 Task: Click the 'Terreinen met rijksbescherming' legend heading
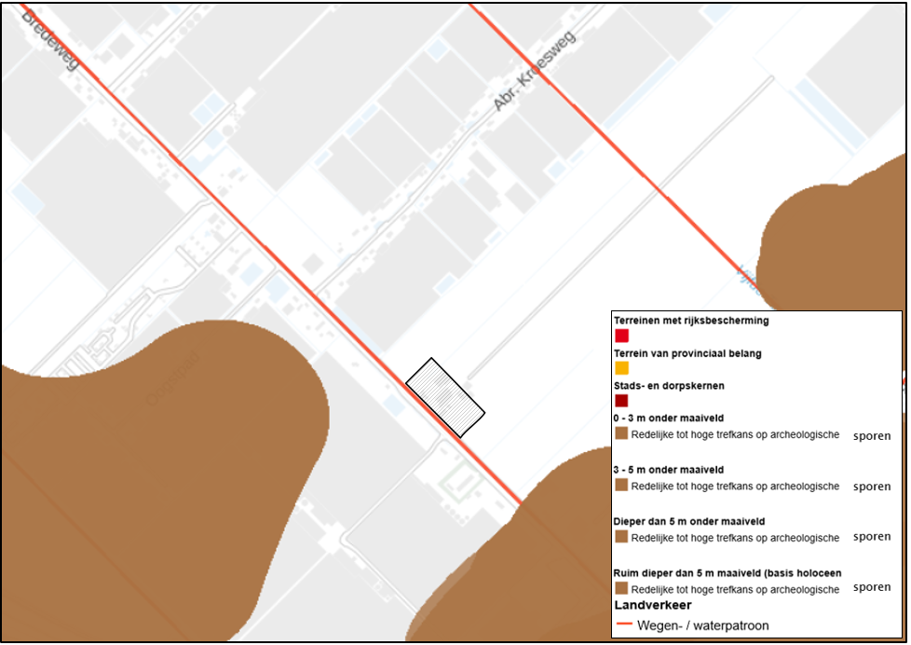click(x=691, y=321)
